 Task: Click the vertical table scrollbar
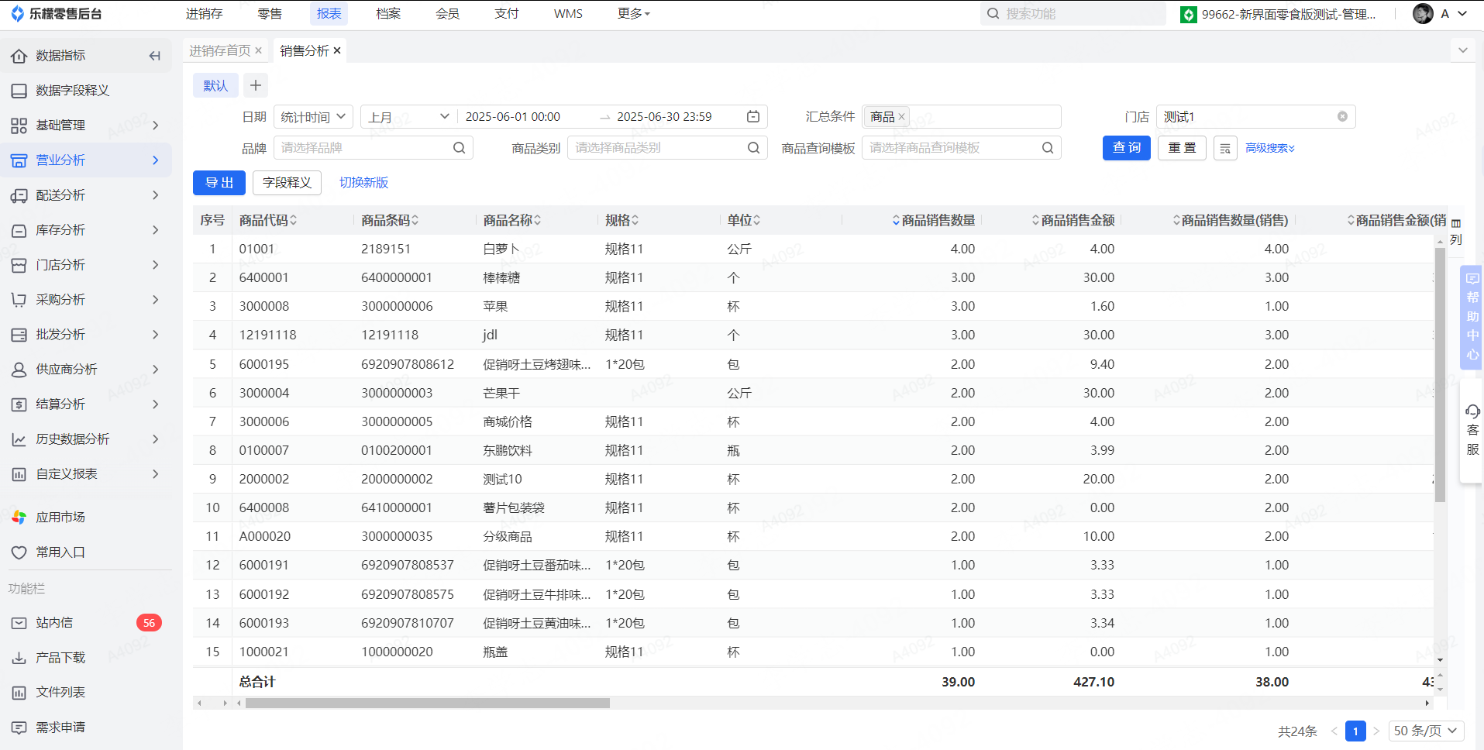[x=1440, y=375]
